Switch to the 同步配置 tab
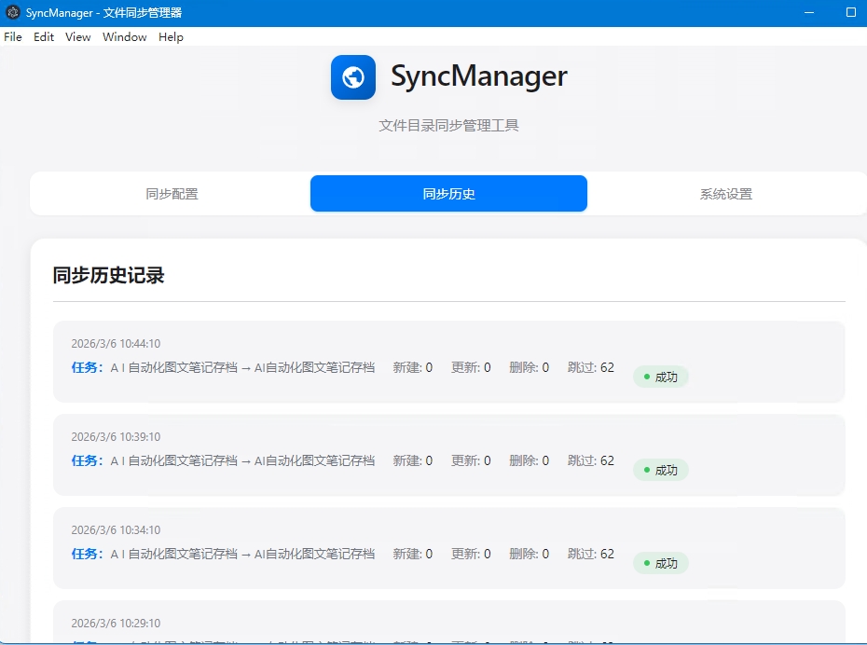 pos(172,193)
